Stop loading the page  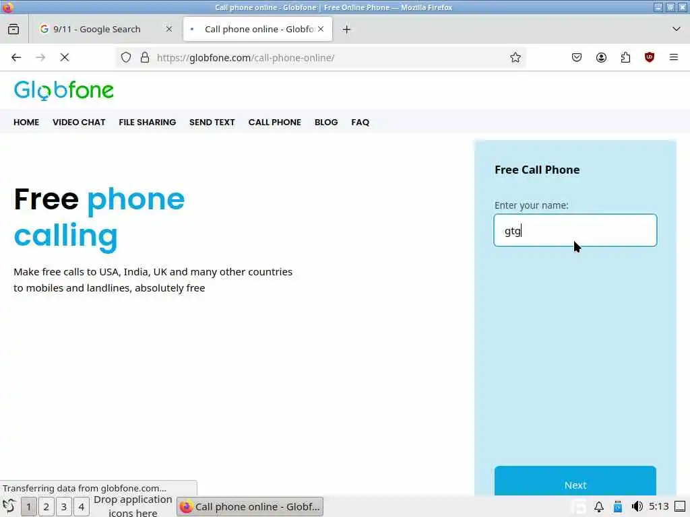[65, 57]
